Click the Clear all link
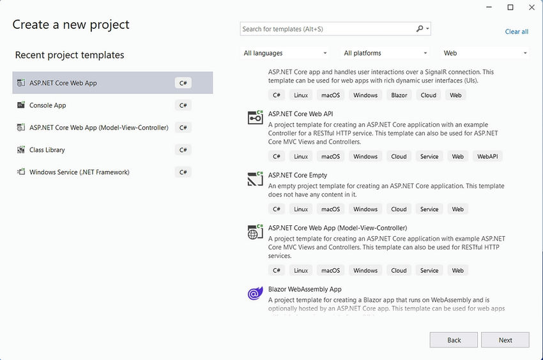Viewport: 543px width, 360px height. tap(516, 31)
